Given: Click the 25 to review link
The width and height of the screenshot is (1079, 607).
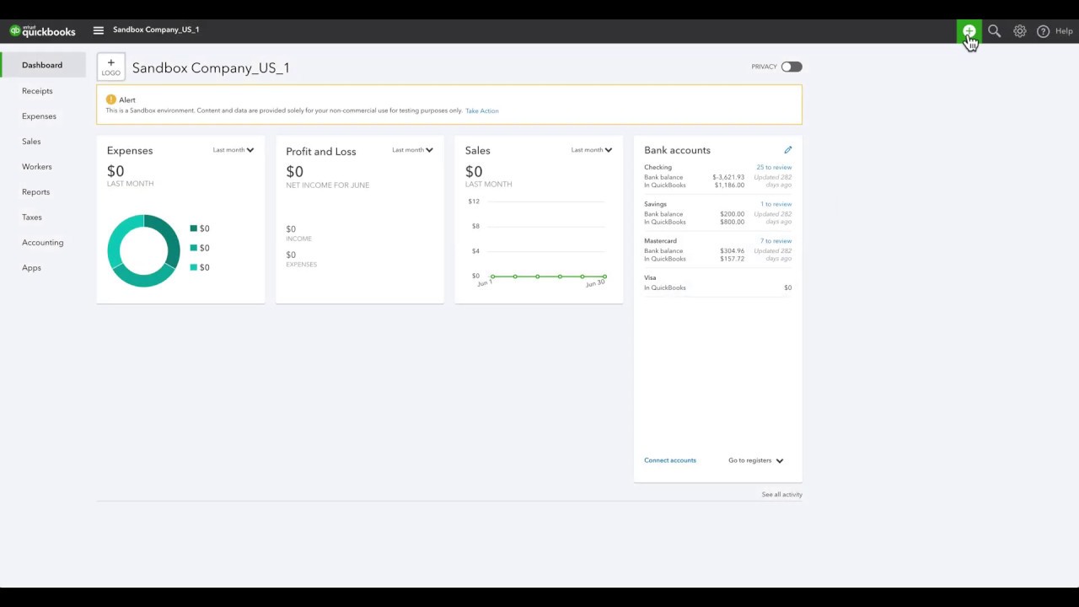Looking at the screenshot, I should click(774, 167).
